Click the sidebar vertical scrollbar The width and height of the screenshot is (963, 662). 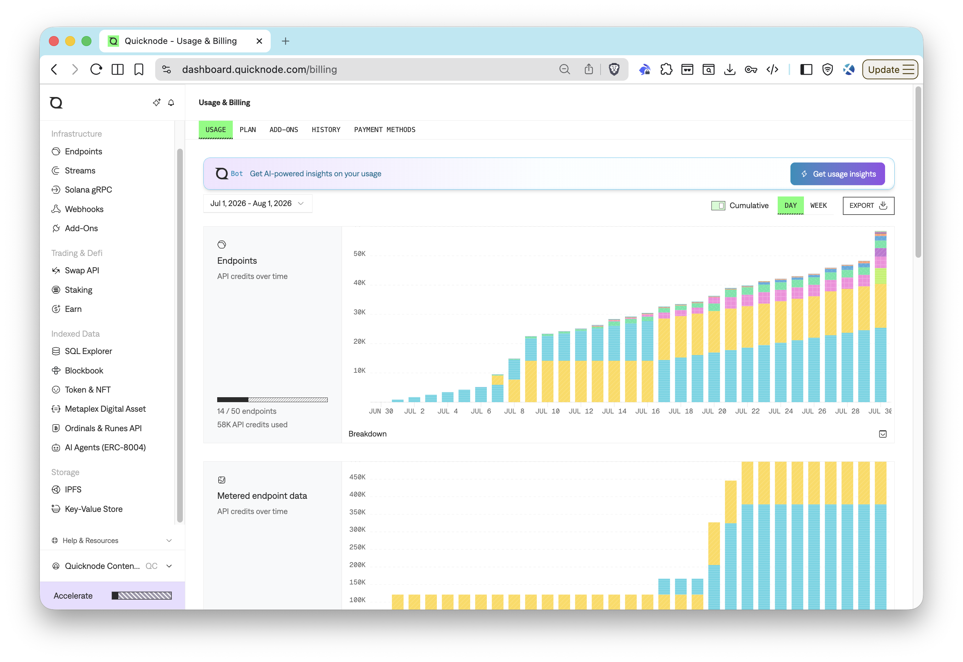[x=180, y=335]
